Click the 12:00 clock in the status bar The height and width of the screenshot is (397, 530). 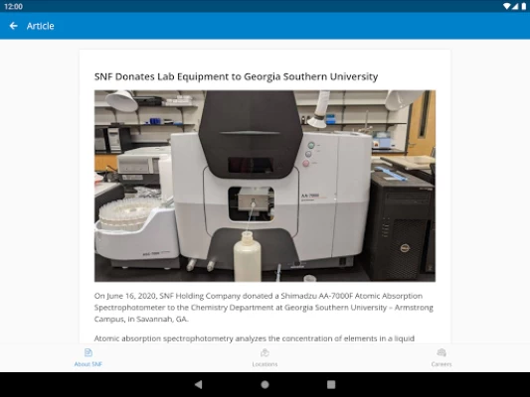pyautogui.click(x=14, y=6)
